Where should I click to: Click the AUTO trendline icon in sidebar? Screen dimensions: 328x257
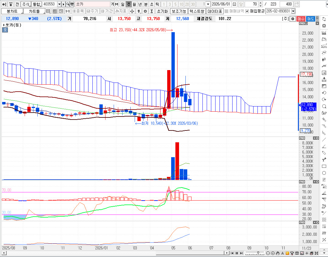pos(324,46)
